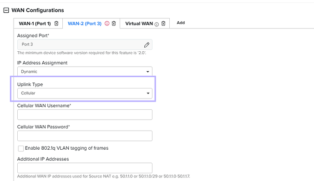Click the minimum device software version note
This screenshot has width=314, height=181.
tap(81, 53)
